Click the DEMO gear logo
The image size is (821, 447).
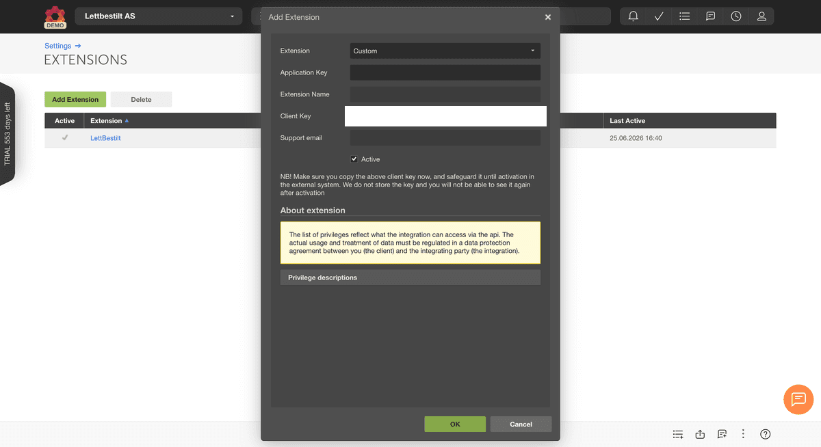click(x=55, y=17)
